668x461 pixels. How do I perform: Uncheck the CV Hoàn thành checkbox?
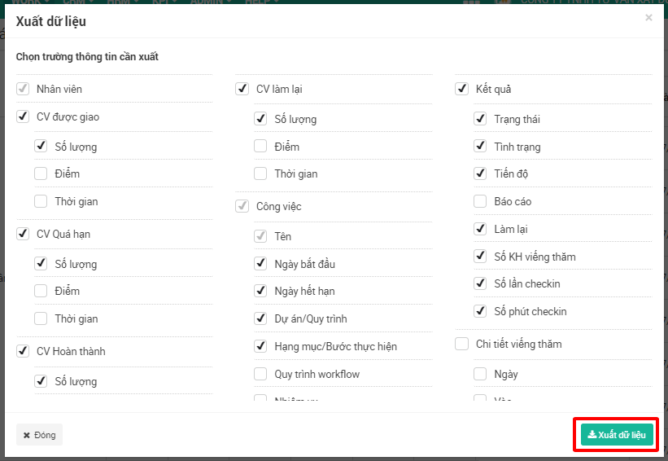(23, 351)
